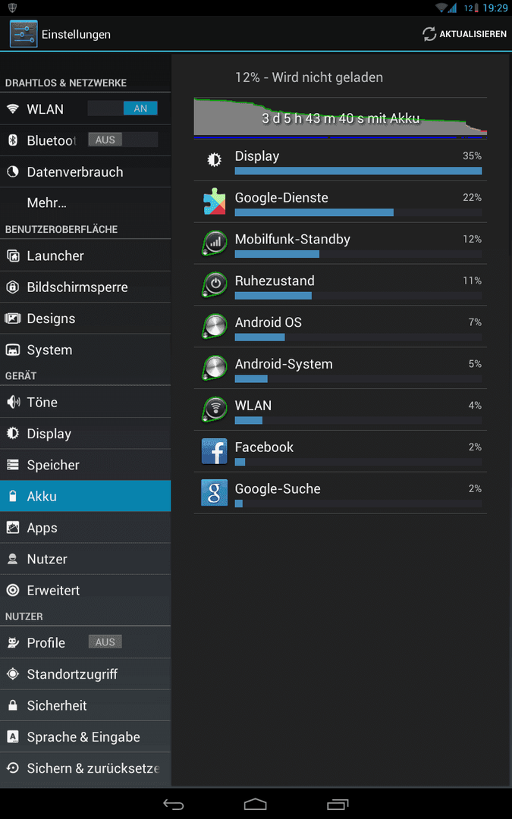Tap the recent apps navigation icon
This screenshot has height=819, width=512.
coord(338,804)
